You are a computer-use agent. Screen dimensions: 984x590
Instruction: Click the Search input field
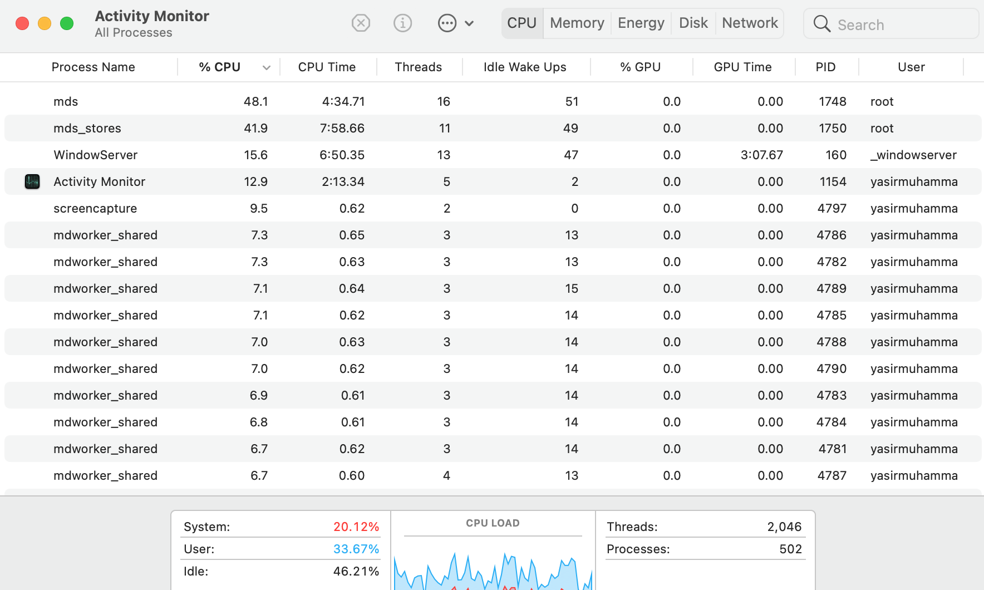point(891,24)
